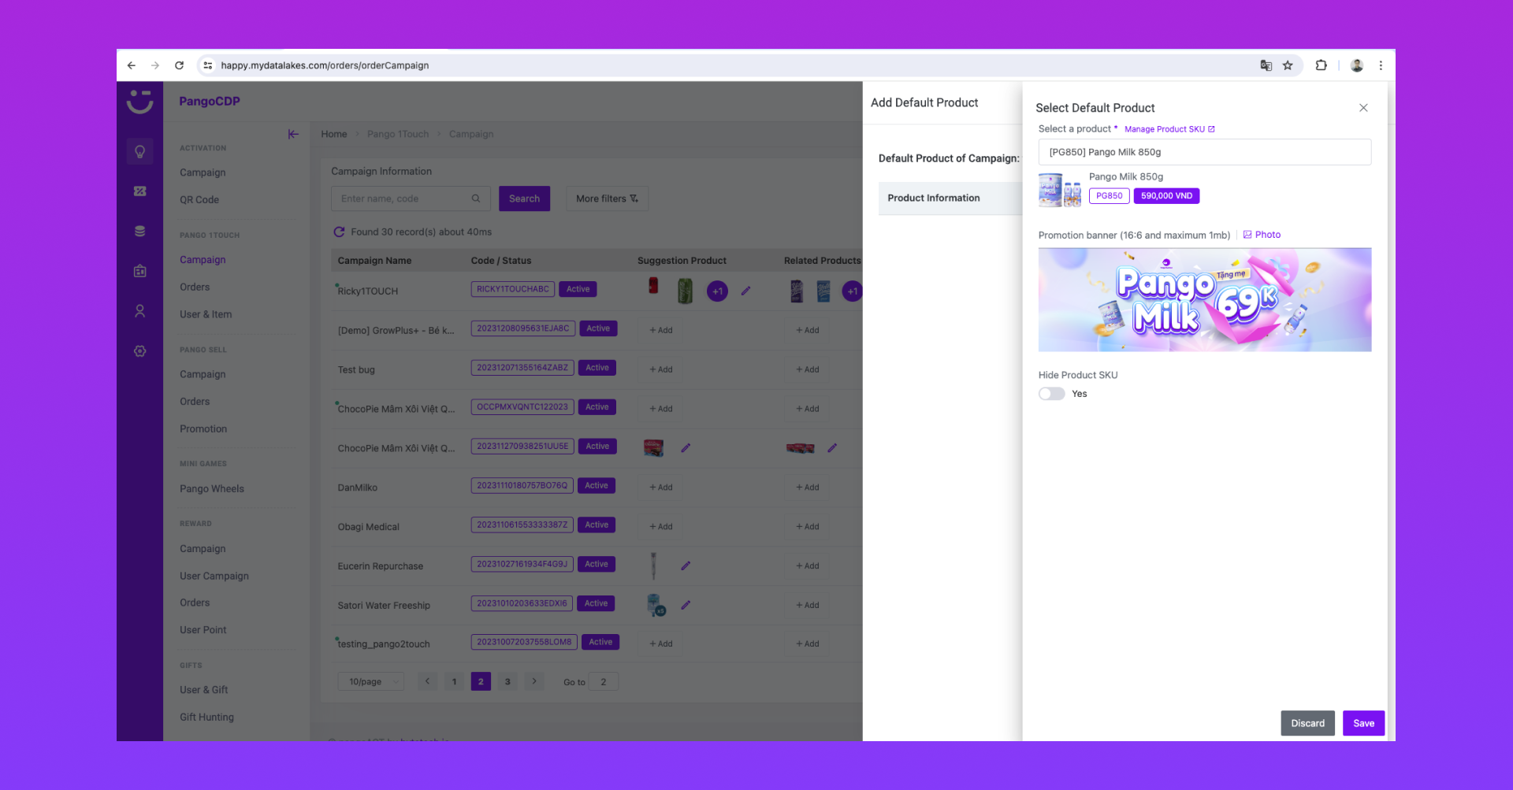
Task: Click the user profile sidebar icon
Action: 140,311
